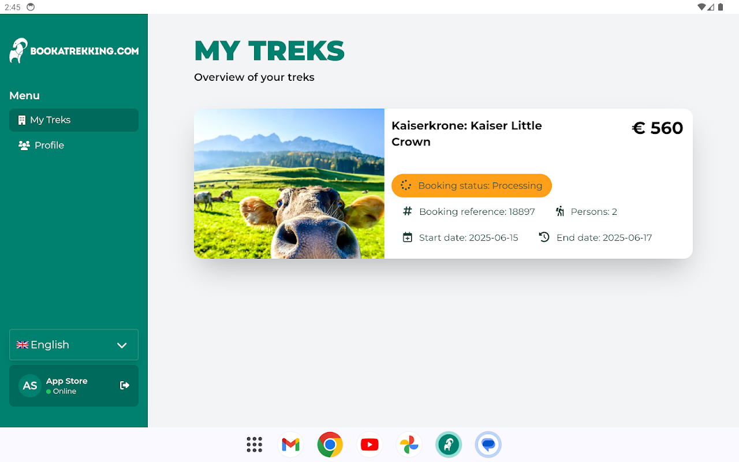The height and width of the screenshot is (462, 739).
Task: Expand the English language dropdown
Action: click(x=74, y=345)
